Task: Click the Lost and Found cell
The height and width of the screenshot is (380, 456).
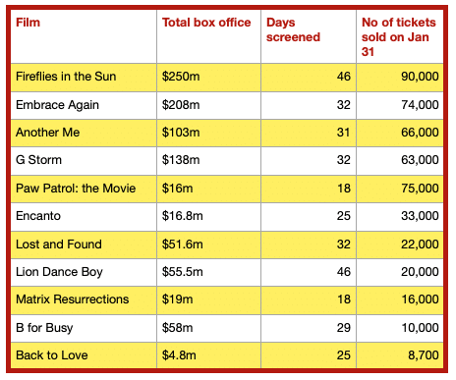Action: [59, 244]
